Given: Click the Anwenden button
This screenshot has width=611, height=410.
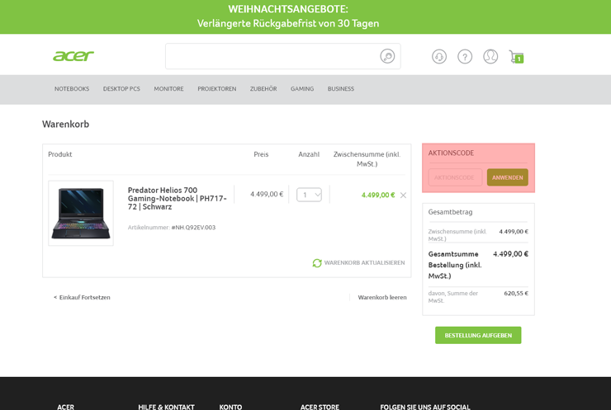Looking at the screenshot, I should [x=507, y=177].
